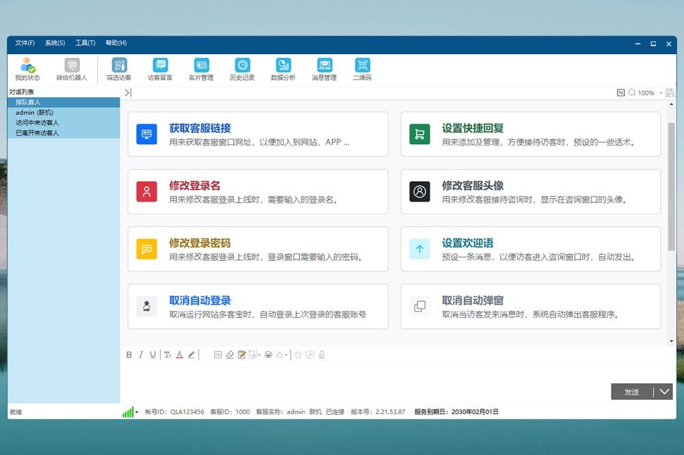Toggle italic text formatting
684x455 pixels.
pos(141,355)
